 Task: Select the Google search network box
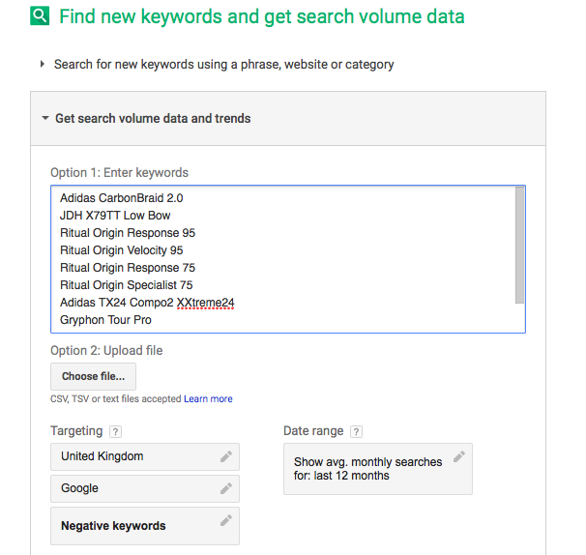(x=135, y=488)
